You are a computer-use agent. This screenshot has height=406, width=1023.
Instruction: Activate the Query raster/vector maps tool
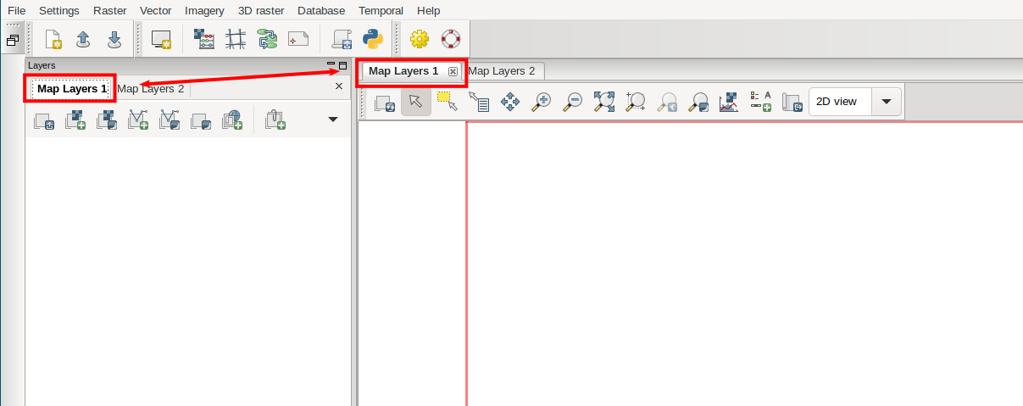point(479,102)
